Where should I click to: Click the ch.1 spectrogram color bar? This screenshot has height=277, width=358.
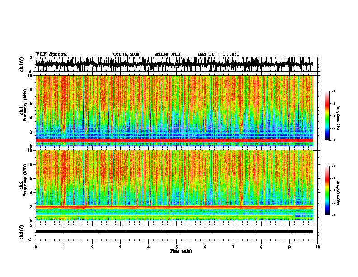click(x=327, y=116)
